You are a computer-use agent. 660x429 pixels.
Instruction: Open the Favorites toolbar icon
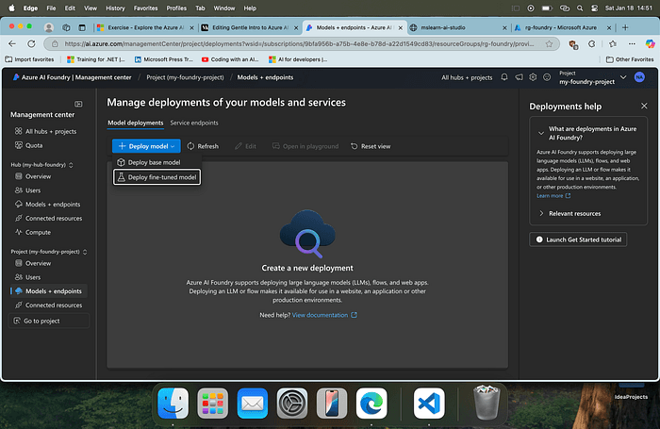pyautogui.click(x=613, y=43)
